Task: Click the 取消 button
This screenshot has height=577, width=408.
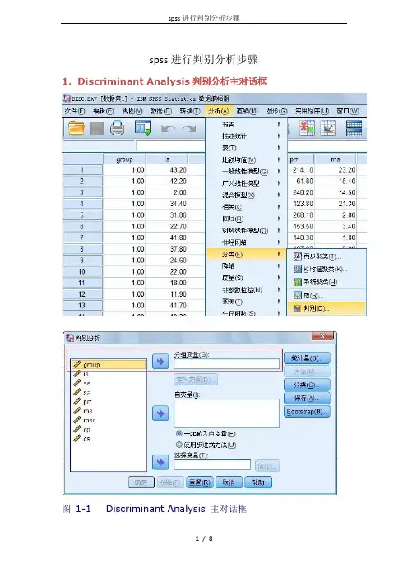Action: coord(229,482)
